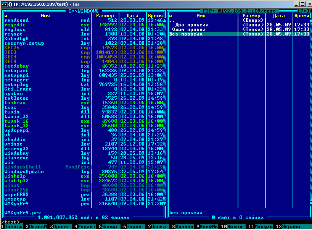Viewport: 312px width, 230px height.
Task: Open 9 КонфМн configuration menu
Action: (x=207, y=227)
